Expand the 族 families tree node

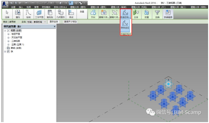5,51
